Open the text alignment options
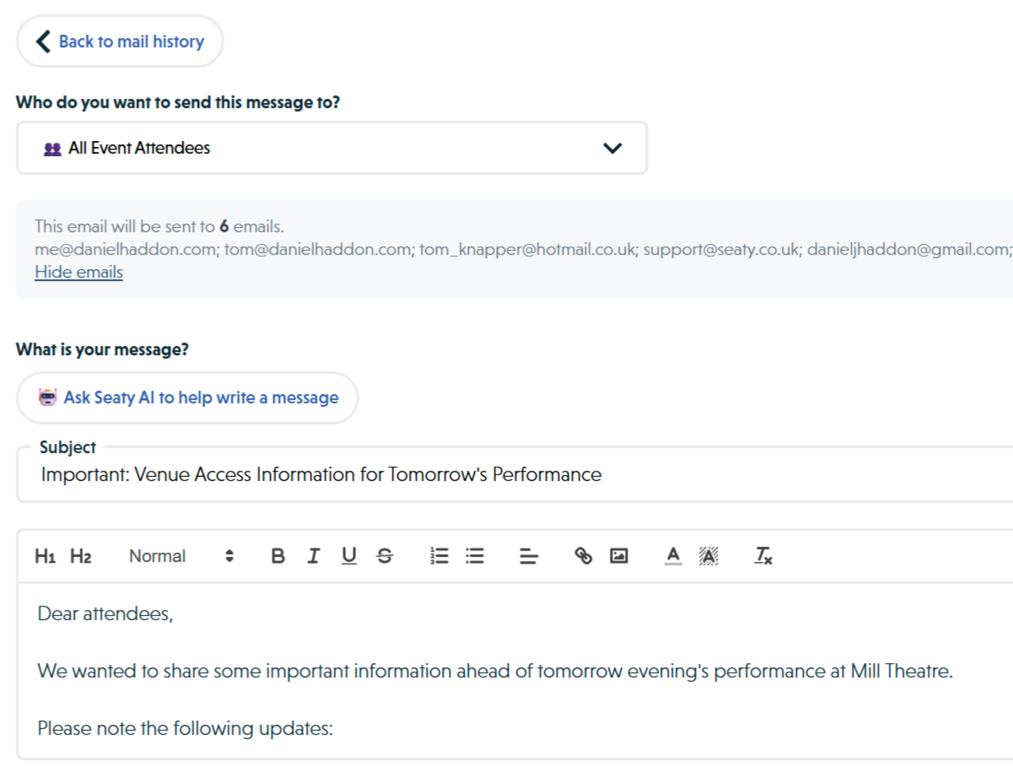 pyautogui.click(x=528, y=555)
